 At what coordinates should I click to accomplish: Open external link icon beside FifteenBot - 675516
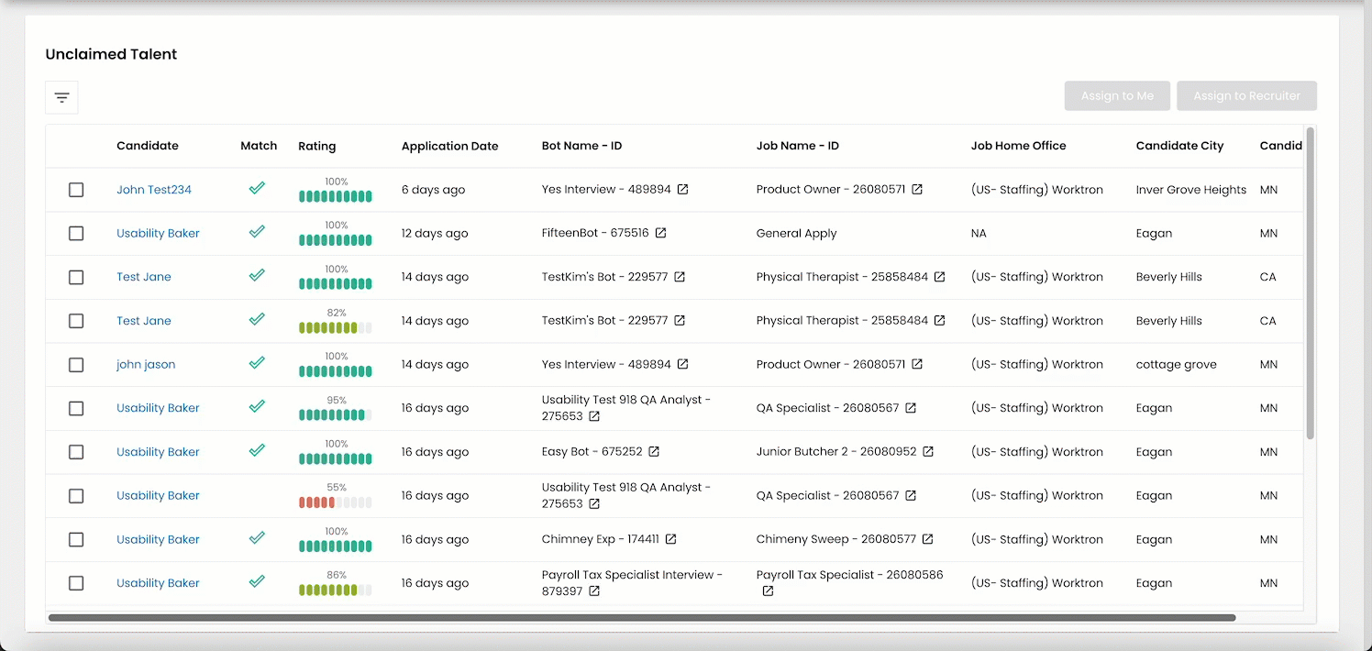660,233
